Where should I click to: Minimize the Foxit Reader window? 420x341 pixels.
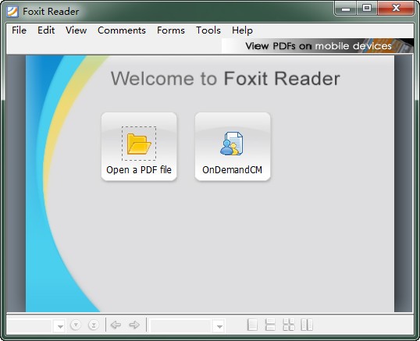coord(346,9)
